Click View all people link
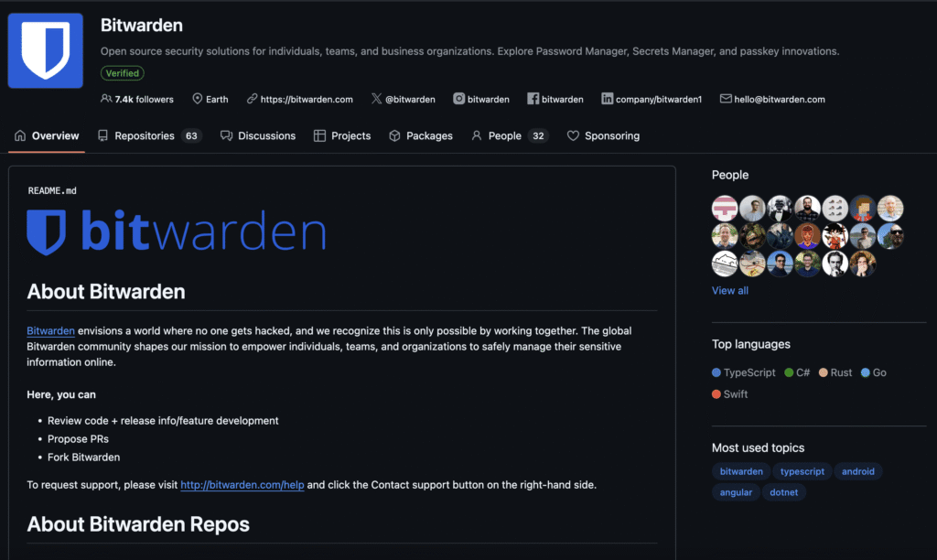 click(729, 290)
